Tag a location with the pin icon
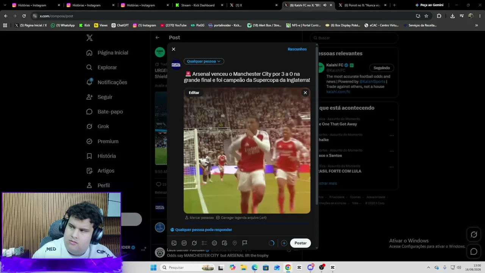The image size is (485, 273). [235, 243]
